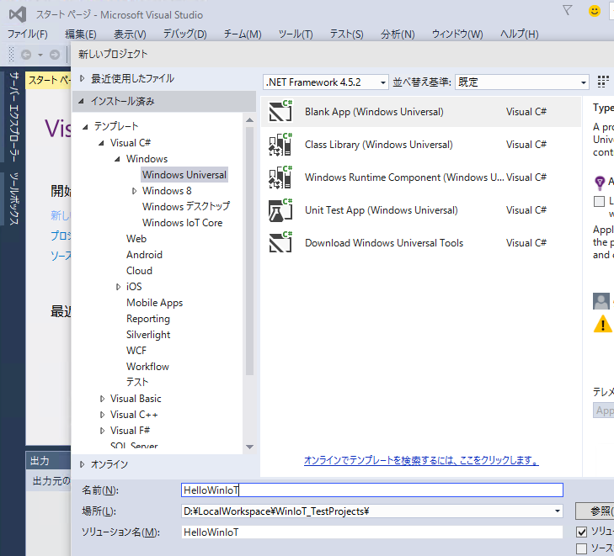The height and width of the screenshot is (556, 614).
Task: Enable the add to source control checkbox
Action: [x=581, y=548]
